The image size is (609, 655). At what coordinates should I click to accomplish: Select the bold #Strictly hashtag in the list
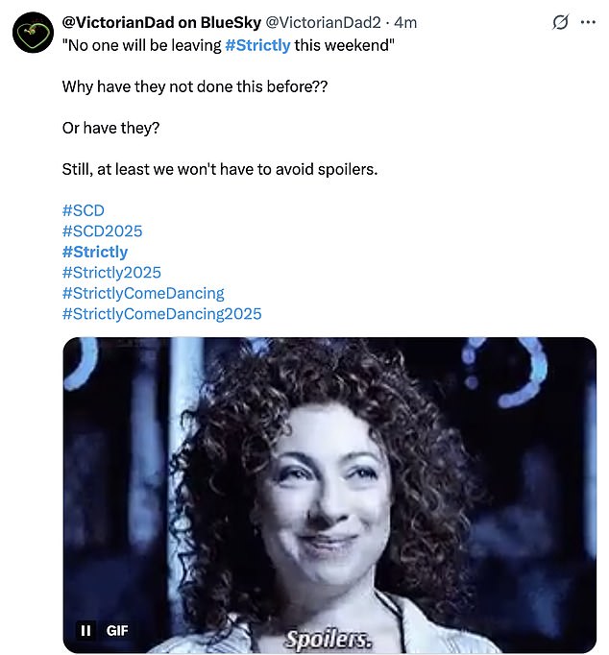tap(95, 252)
